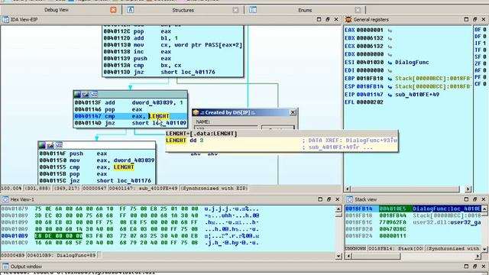The image size is (489, 275).
Task: Switch to the Debug View tab
Action: point(56,10)
